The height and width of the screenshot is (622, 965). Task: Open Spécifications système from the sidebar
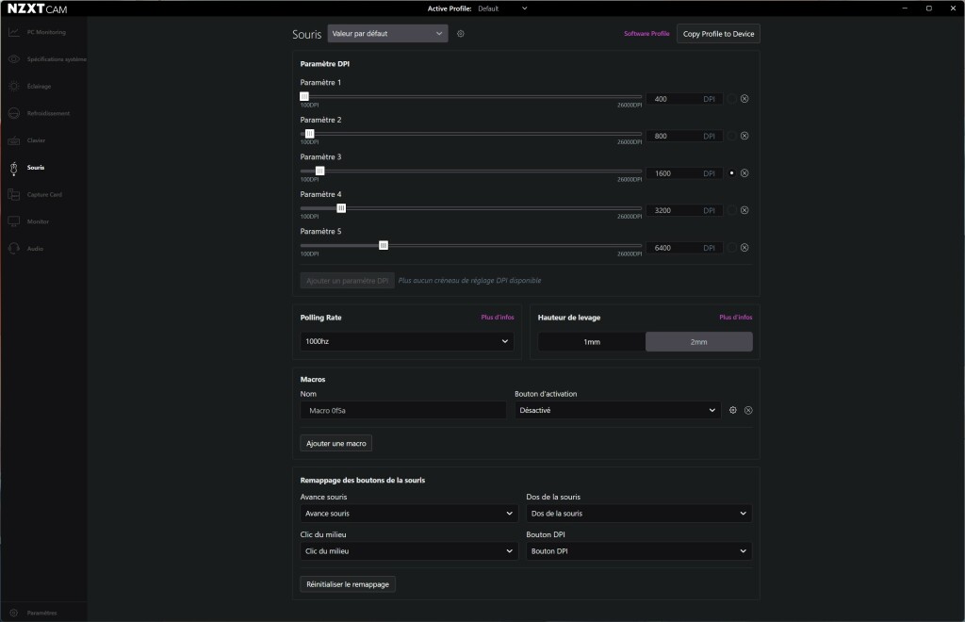[48, 58]
